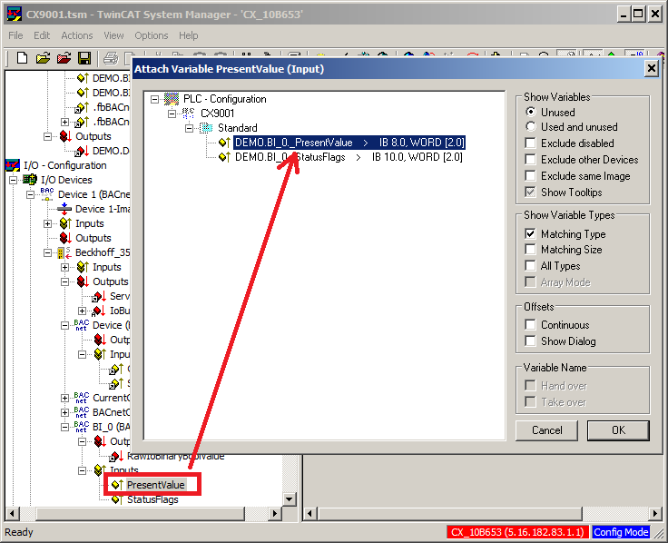Click the New document toolbar icon
Screen dimensions: 668x543
(22, 58)
